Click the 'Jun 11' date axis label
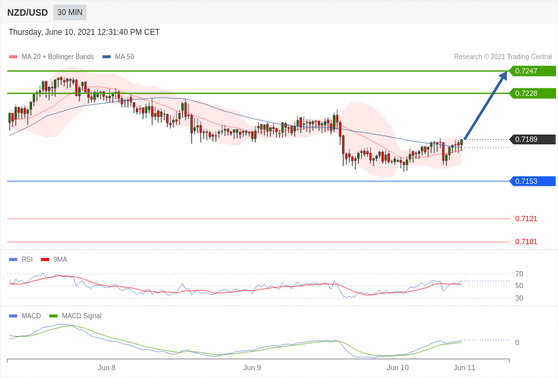Image resolution: width=558 pixels, height=378 pixels. (x=464, y=367)
